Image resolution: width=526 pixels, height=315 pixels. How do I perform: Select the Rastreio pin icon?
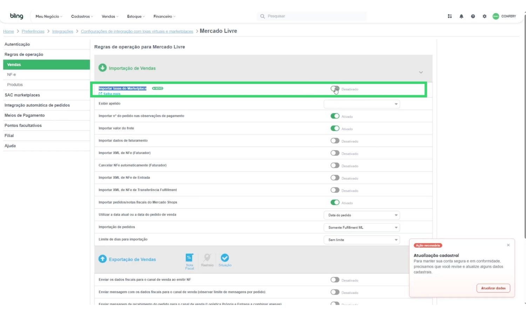tap(207, 258)
